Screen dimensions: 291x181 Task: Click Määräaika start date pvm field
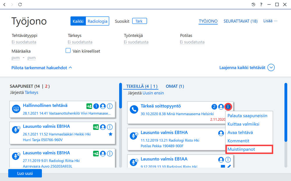pyautogui.click(x=16, y=58)
